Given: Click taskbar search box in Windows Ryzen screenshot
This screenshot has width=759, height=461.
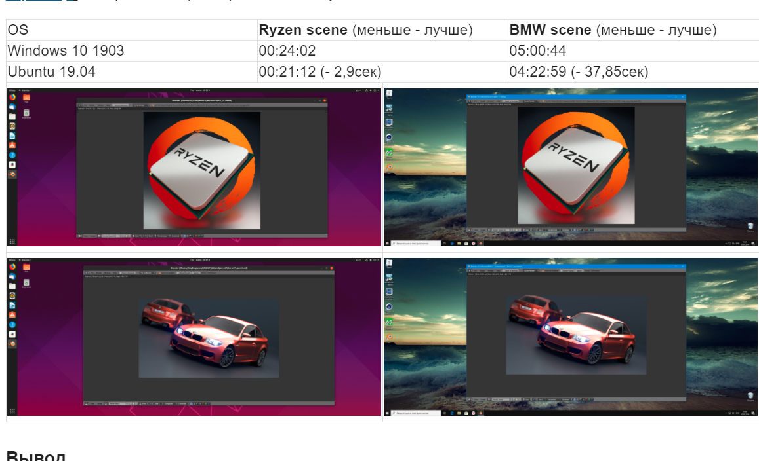Looking at the screenshot, I should click(x=416, y=244).
